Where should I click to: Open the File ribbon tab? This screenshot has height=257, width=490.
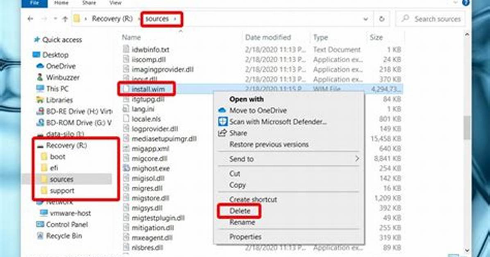pos(34,3)
